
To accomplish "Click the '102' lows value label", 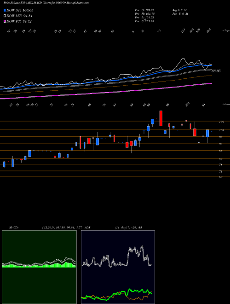I will tap(188, 104).
